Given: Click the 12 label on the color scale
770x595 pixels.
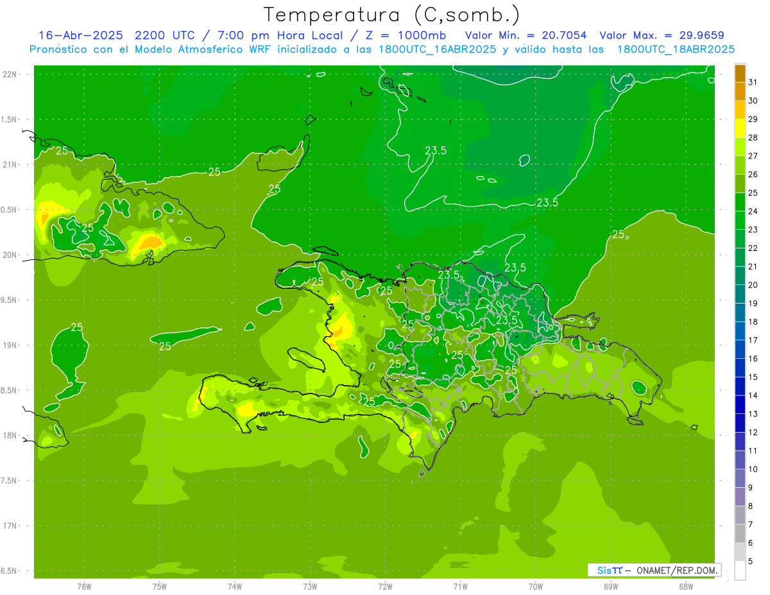Looking at the screenshot, I should point(753,433).
